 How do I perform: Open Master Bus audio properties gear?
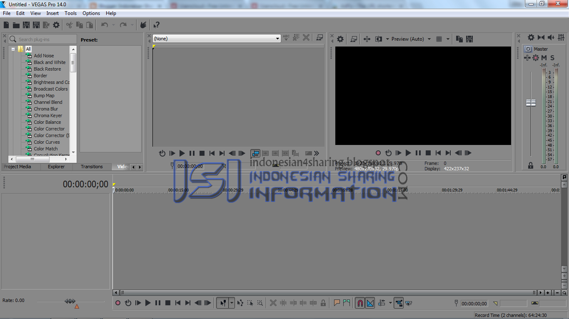pyautogui.click(x=531, y=37)
